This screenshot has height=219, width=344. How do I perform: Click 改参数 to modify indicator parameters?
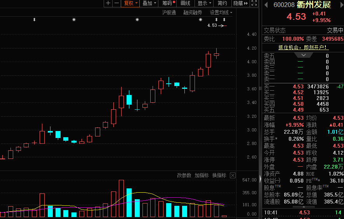click(x=184, y=176)
